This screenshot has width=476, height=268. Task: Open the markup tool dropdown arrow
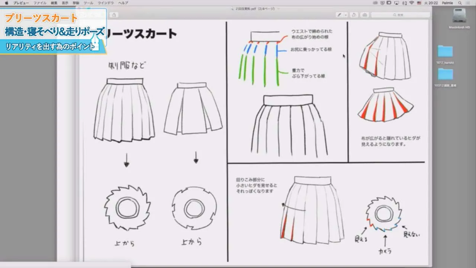click(x=346, y=15)
